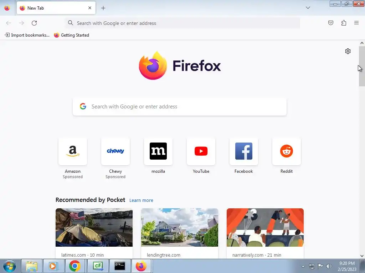Open the Windows Start menu
365x273 pixels.
[x=9, y=266]
